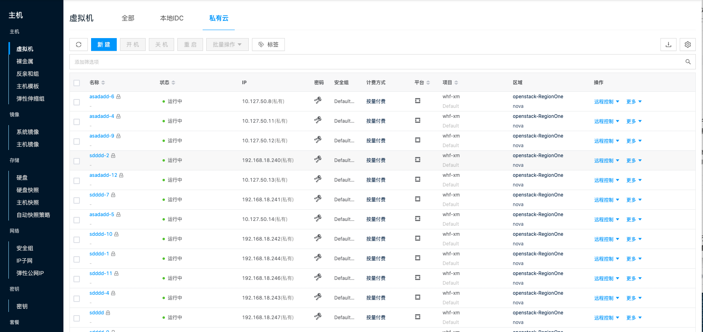Click the 重启 button
Screen dimensions: 703x332
[x=191, y=45]
